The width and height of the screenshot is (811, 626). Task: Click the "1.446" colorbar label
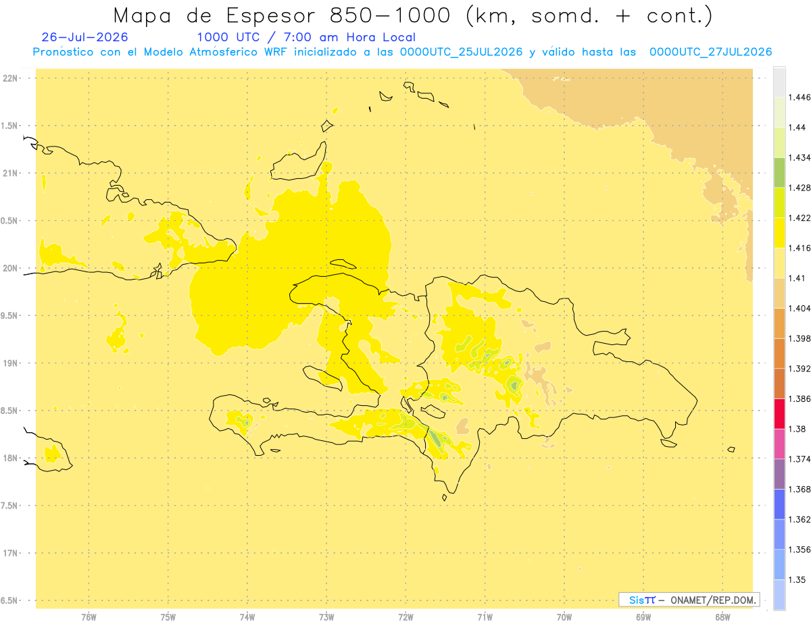[799, 97]
